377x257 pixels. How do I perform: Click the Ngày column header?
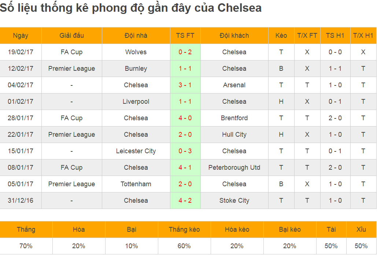21,36
